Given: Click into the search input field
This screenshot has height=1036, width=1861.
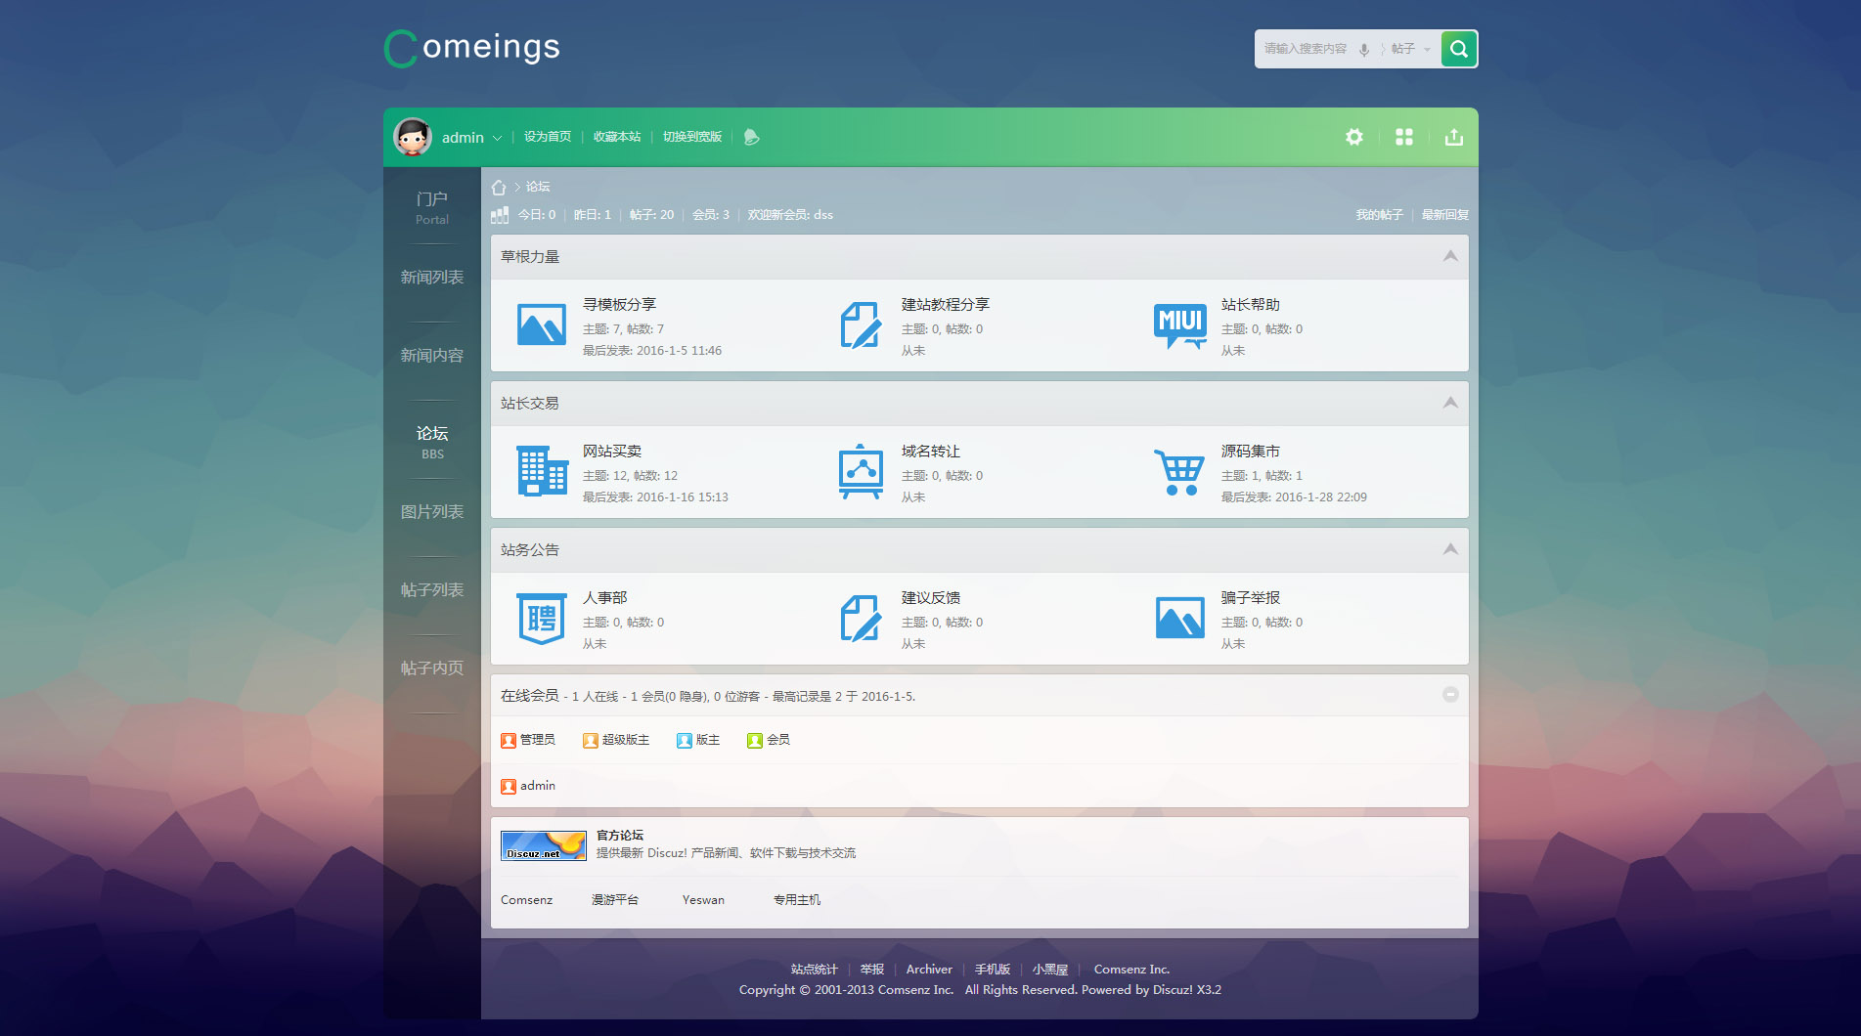Looking at the screenshot, I should pyautogui.click(x=1305, y=49).
